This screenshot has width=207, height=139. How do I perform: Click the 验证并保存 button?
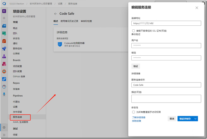(185, 119)
